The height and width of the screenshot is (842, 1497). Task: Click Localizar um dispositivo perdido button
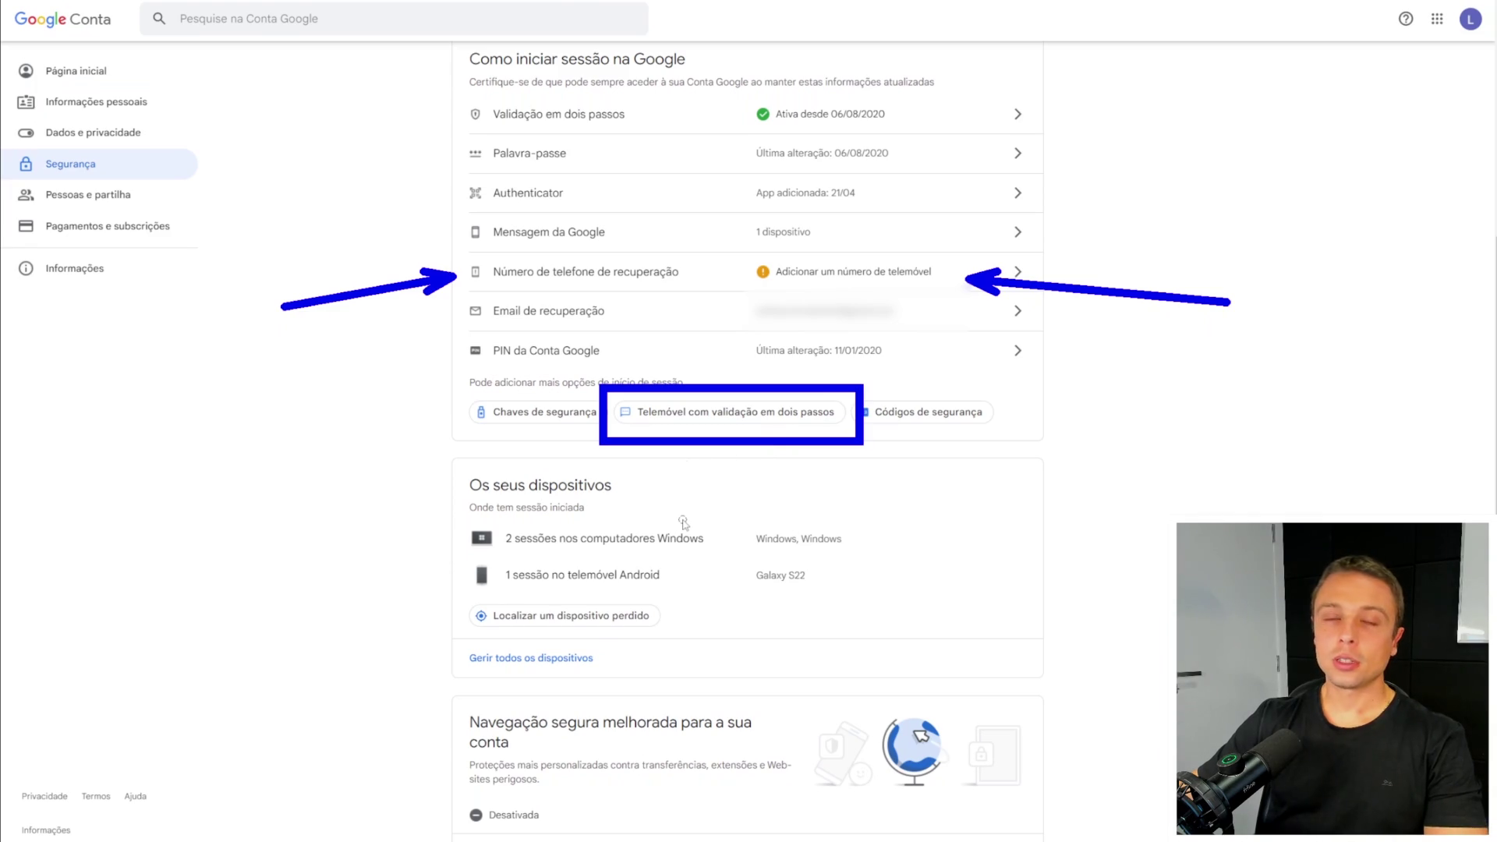coord(564,616)
